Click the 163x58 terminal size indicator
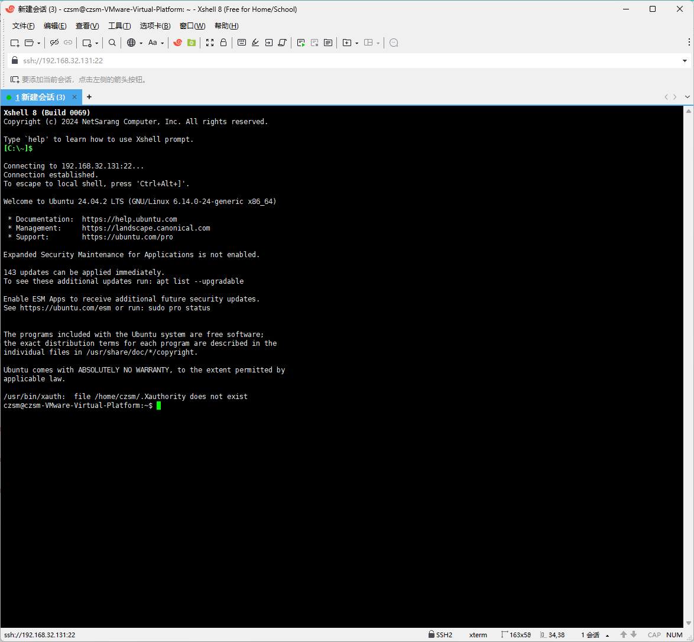 click(x=516, y=635)
